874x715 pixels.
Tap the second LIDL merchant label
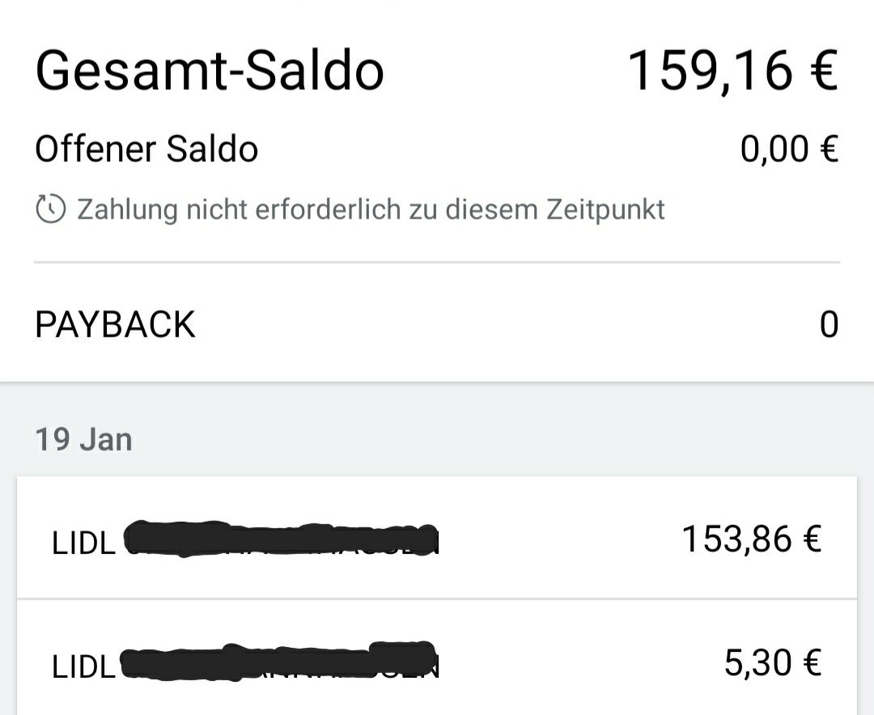point(83,666)
